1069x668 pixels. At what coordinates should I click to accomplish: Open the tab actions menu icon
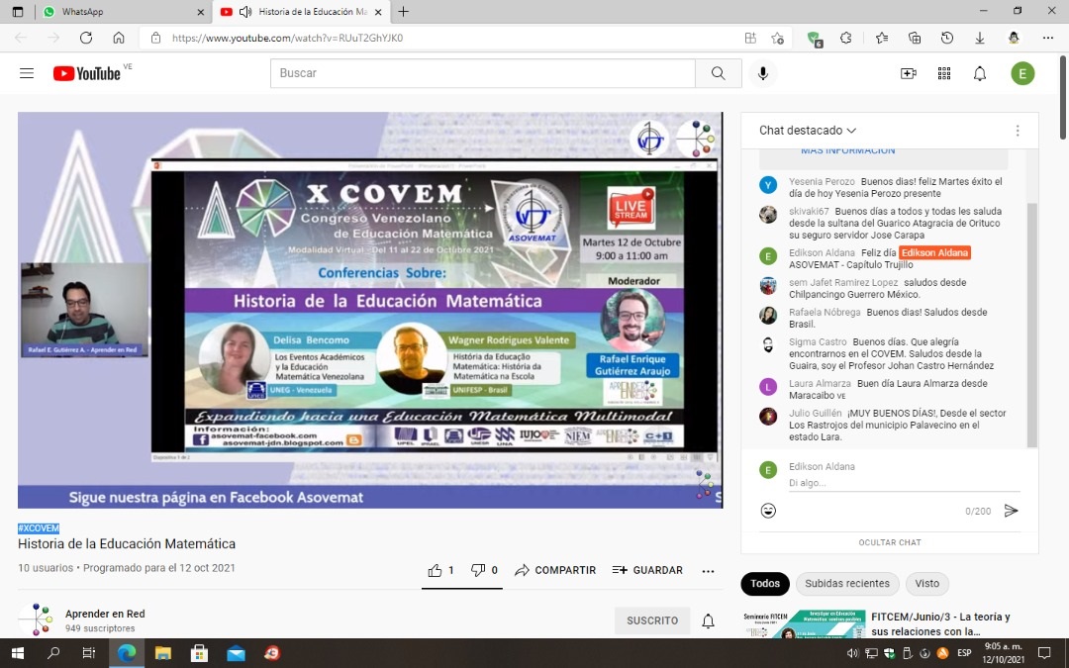coord(18,12)
